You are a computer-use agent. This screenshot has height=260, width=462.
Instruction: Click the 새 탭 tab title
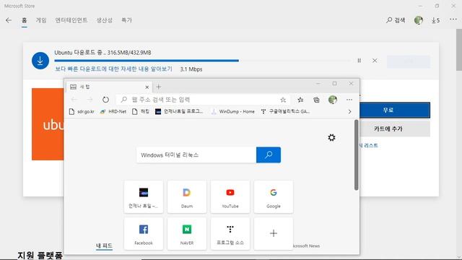(85, 87)
